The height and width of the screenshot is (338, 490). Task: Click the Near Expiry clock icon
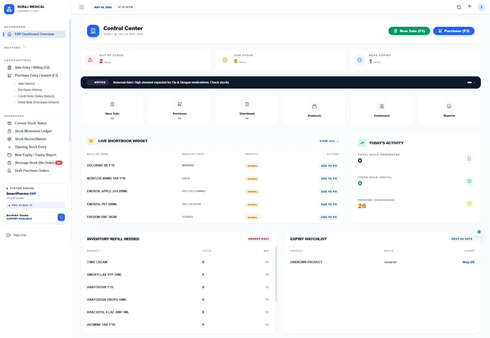(360, 60)
